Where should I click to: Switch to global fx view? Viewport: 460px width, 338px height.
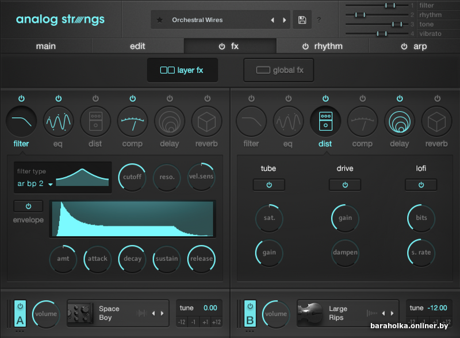(279, 70)
